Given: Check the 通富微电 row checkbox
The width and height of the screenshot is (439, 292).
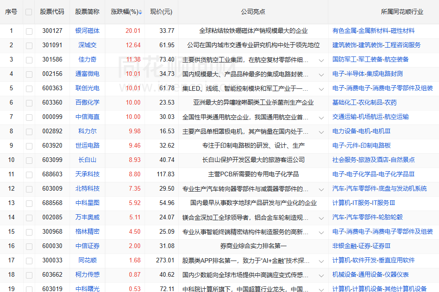Looking at the screenshot, I should coord(29,75).
